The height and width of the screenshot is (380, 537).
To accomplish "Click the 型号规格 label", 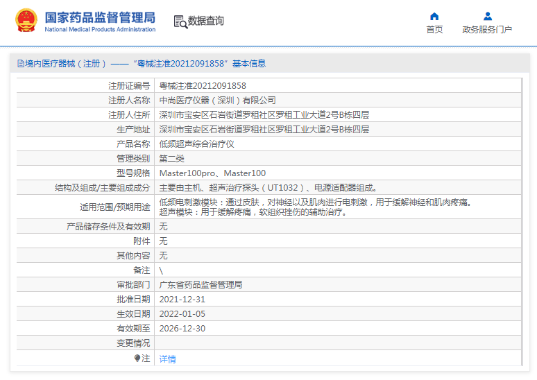I will [x=133, y=173].
